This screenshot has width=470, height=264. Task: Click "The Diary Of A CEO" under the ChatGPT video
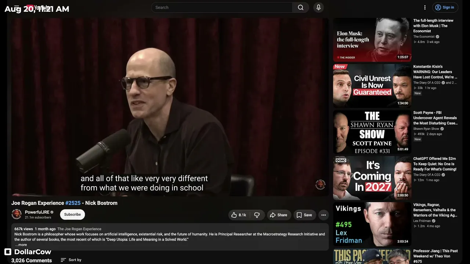427,175
